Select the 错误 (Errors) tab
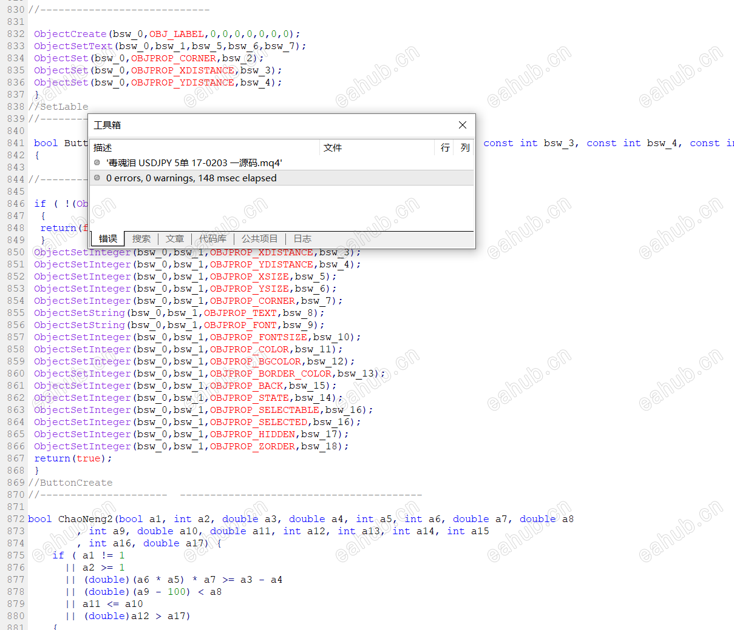Viewport: 734px width, 630px height. point(108,239)
